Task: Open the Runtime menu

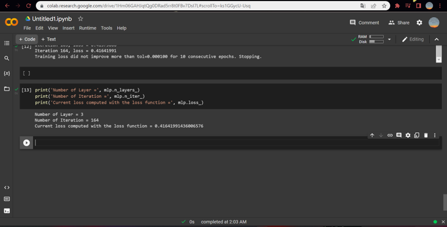Action: 88,28
